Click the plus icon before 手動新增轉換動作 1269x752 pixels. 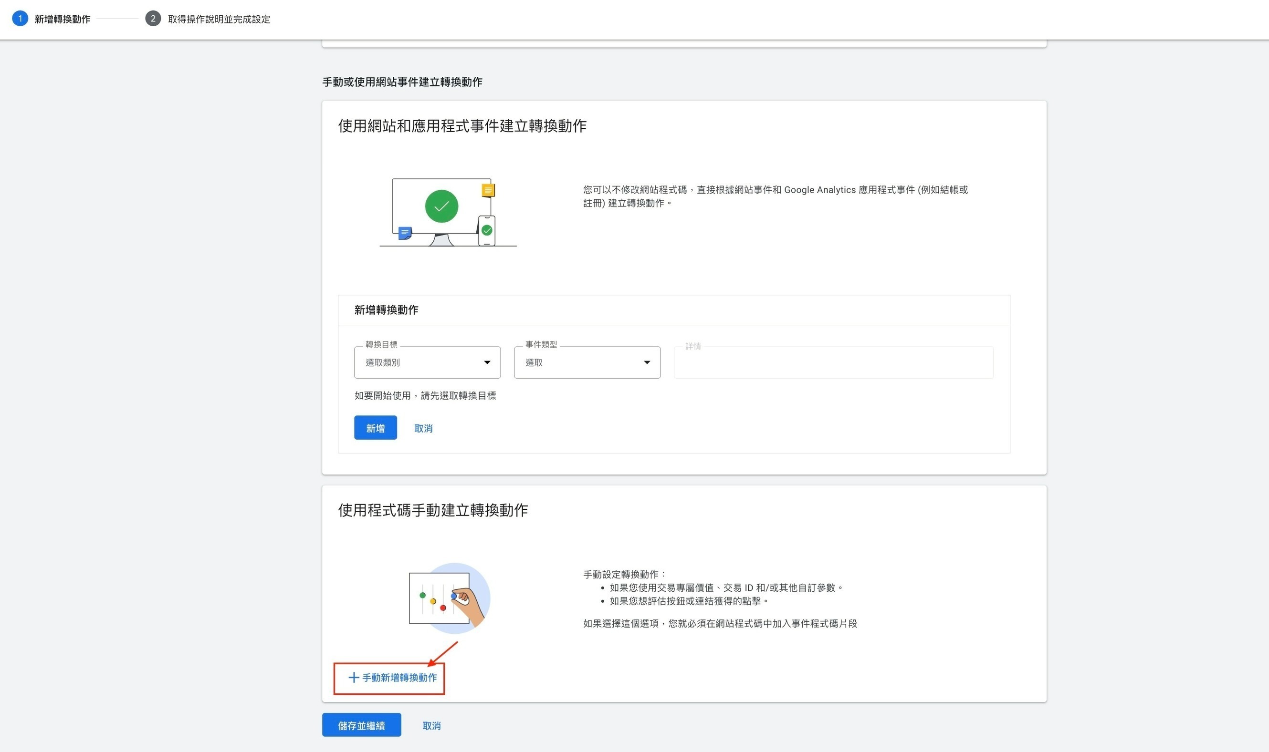coord(353,678)
